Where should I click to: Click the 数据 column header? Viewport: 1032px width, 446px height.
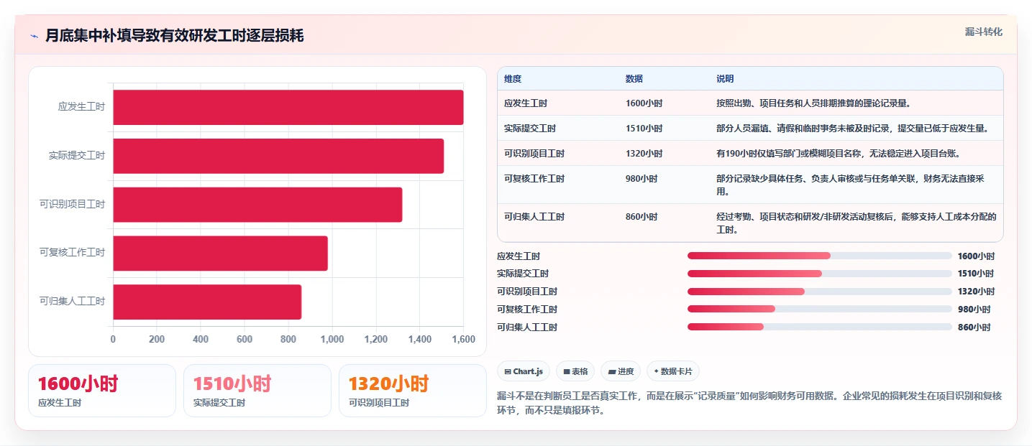coord(634,78)
